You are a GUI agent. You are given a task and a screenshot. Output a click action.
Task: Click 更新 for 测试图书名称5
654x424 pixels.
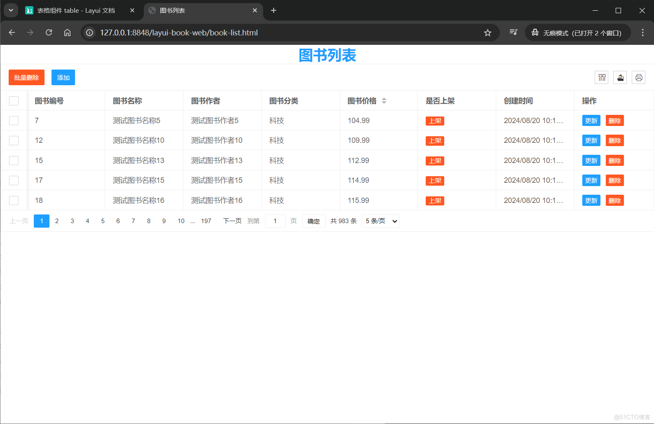591,121
